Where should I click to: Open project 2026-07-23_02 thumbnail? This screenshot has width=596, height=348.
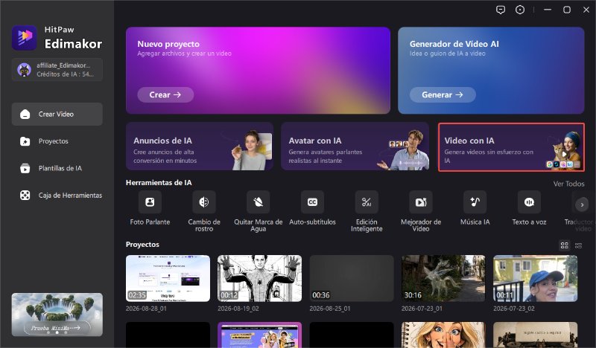(535, 279)
